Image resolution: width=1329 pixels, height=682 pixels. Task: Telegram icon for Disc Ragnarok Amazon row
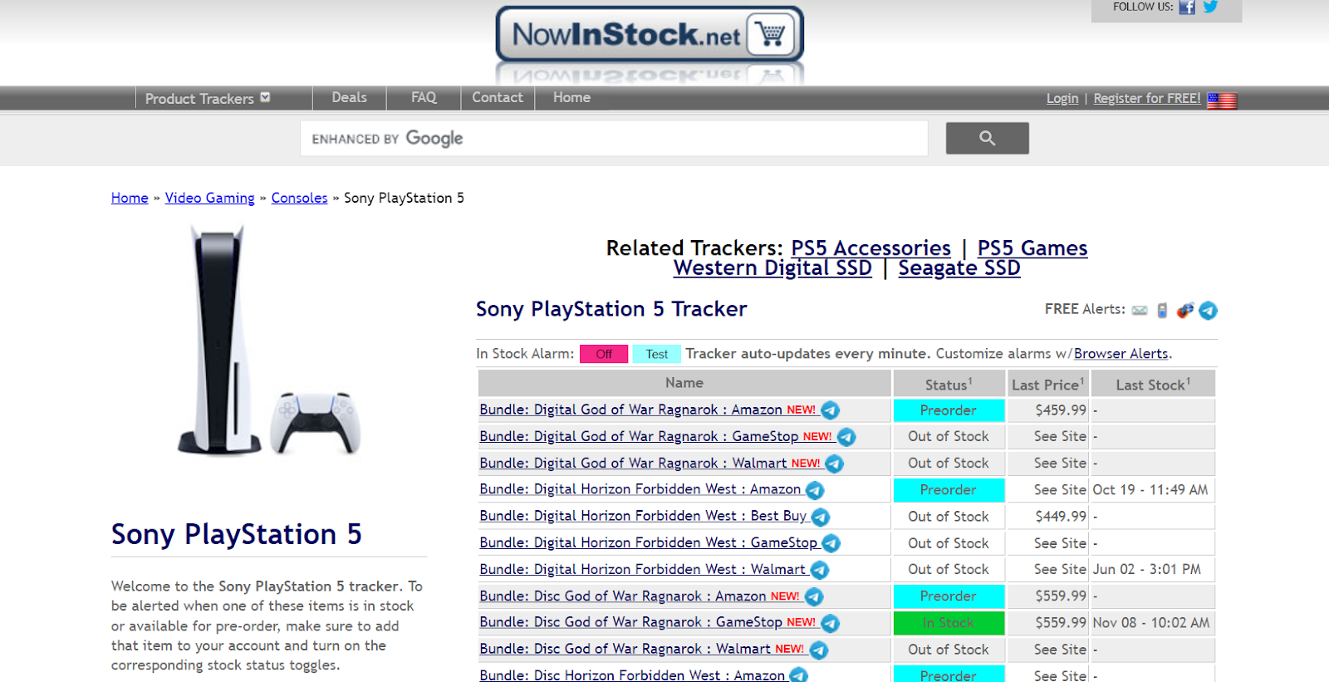[x=814, y=596]
